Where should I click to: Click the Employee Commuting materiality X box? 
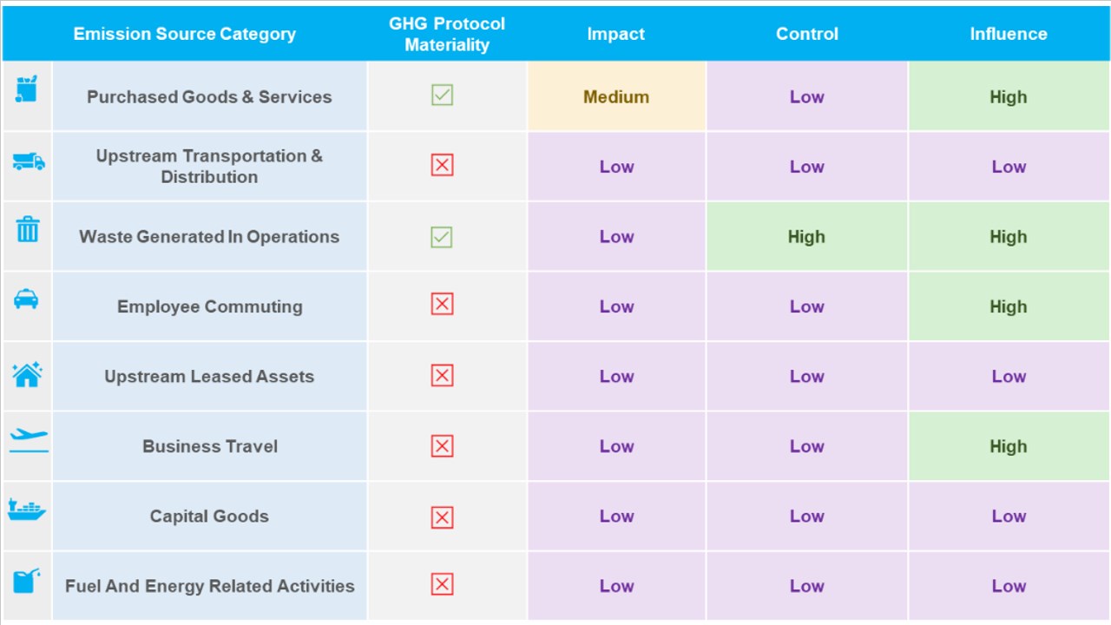(442, 305)
